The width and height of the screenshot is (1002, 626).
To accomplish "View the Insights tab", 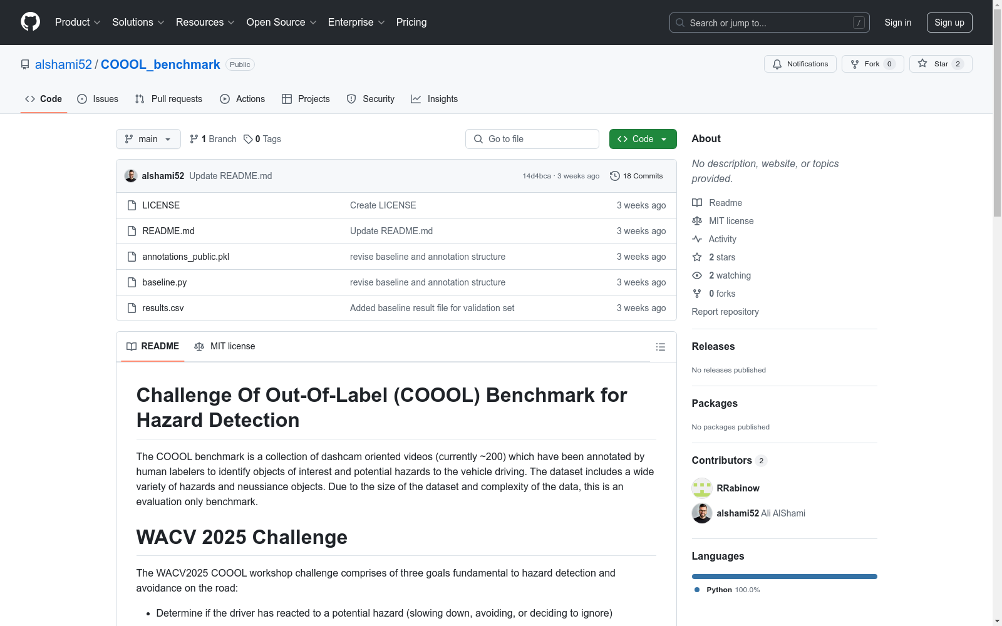I will pos(435,99).
